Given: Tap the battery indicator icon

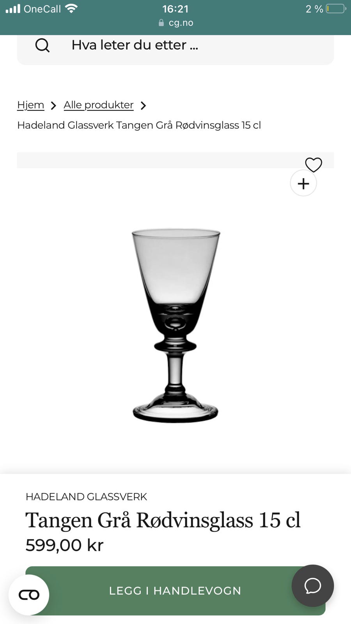Looking at the screenshot, I should click(336, 9).
